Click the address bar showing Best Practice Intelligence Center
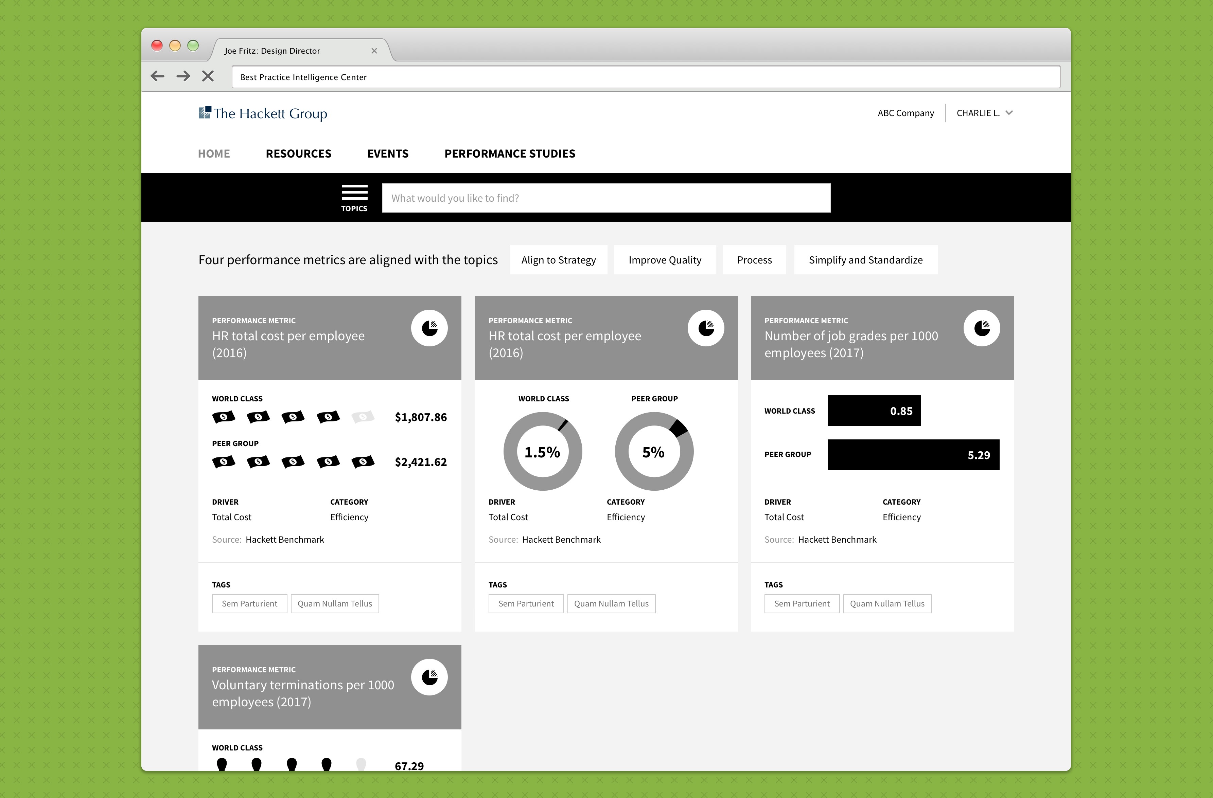1213x798 pixels. [x=646, y=77]
